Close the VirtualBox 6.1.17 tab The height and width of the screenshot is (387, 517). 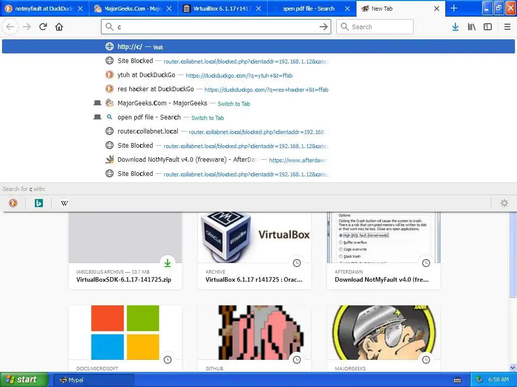point(258,9)
